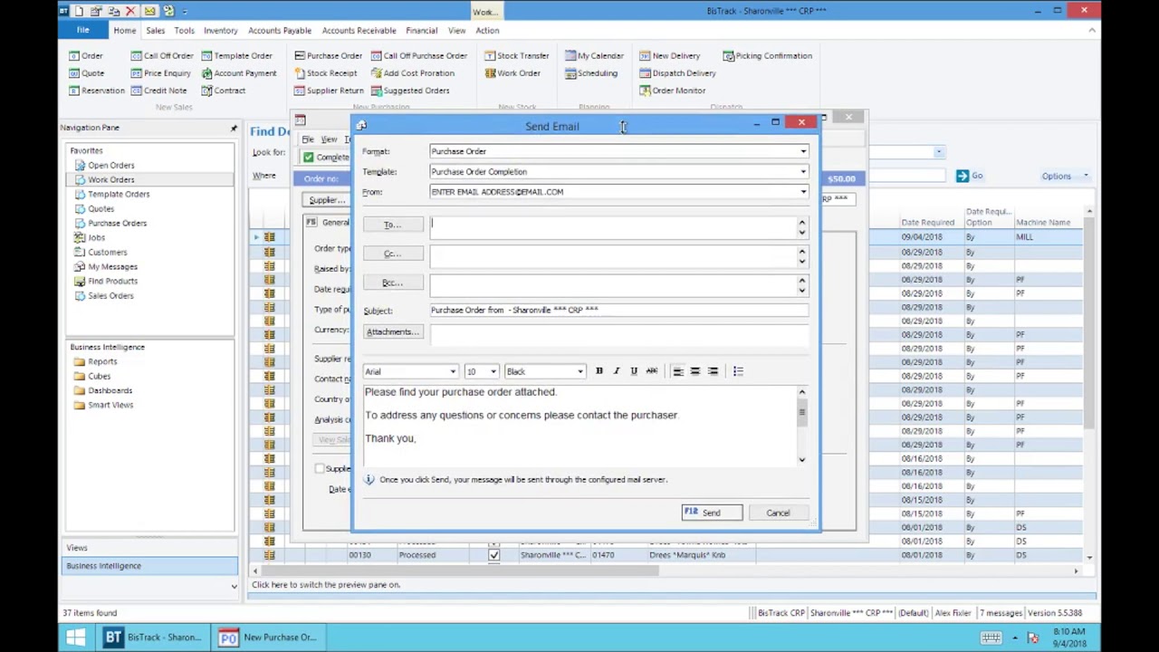This screenshot has height=652, width=1159.
Task: Cancel the Send Email dialog
Action: pyautogui.click(x=778, y=513)
